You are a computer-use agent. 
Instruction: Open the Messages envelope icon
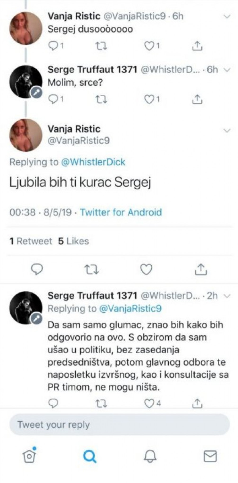[x=210, y=456]
